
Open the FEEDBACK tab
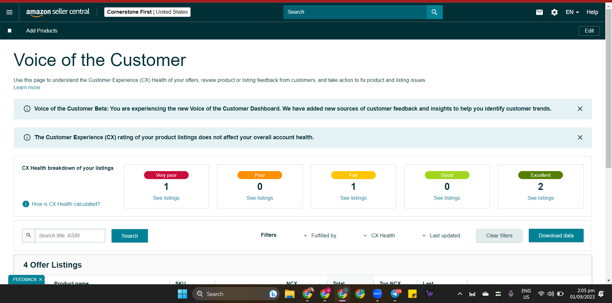[x=25, y=279]
